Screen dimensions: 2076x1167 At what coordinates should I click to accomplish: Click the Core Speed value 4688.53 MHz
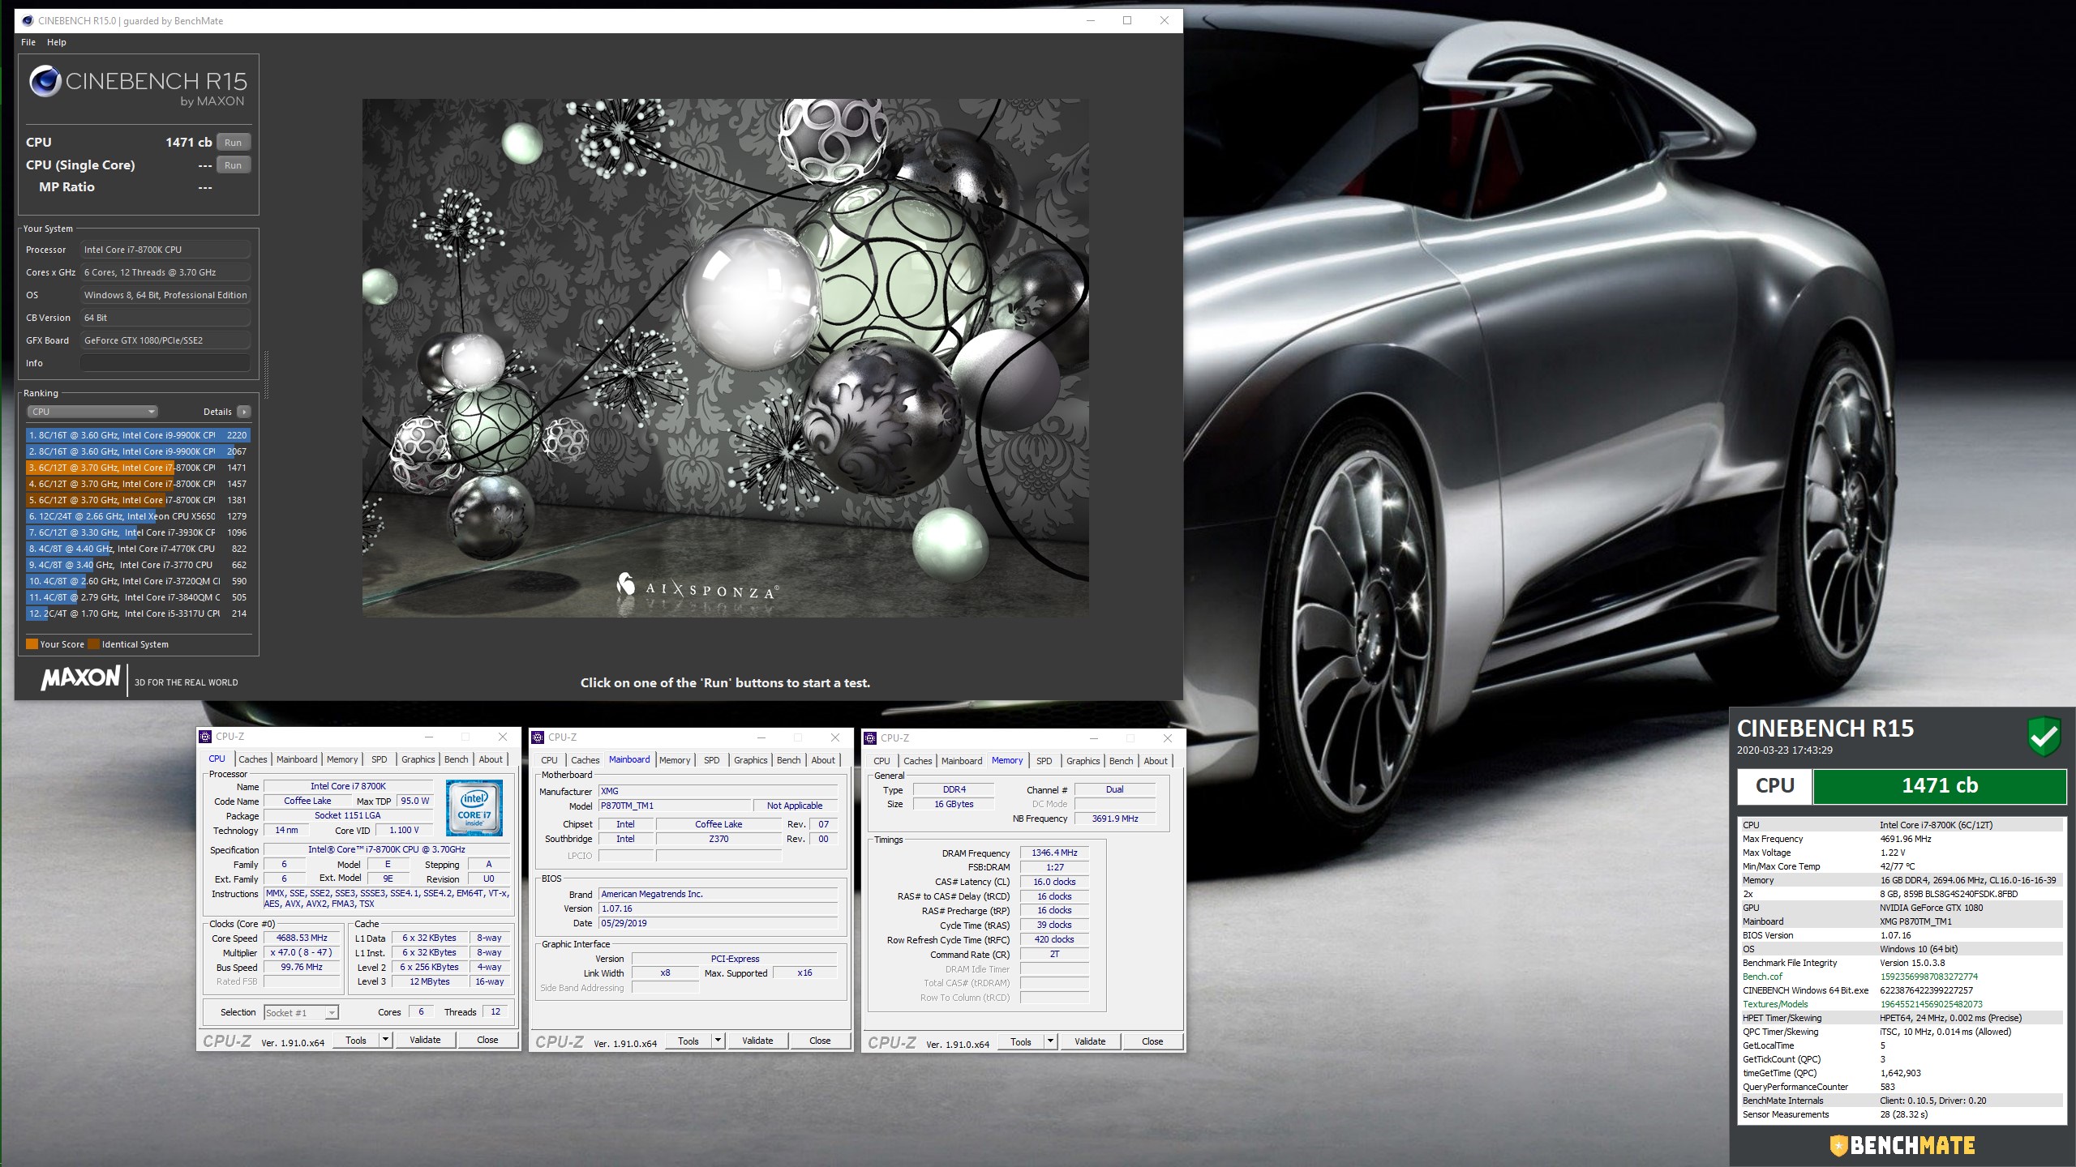pyautogui.click(x=302, y=938)
